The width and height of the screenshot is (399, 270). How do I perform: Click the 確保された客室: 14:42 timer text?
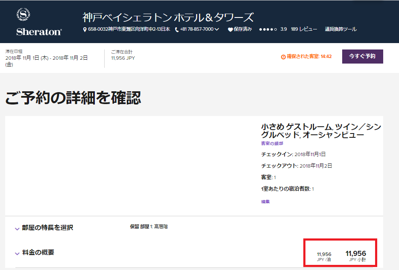(309, 56)
